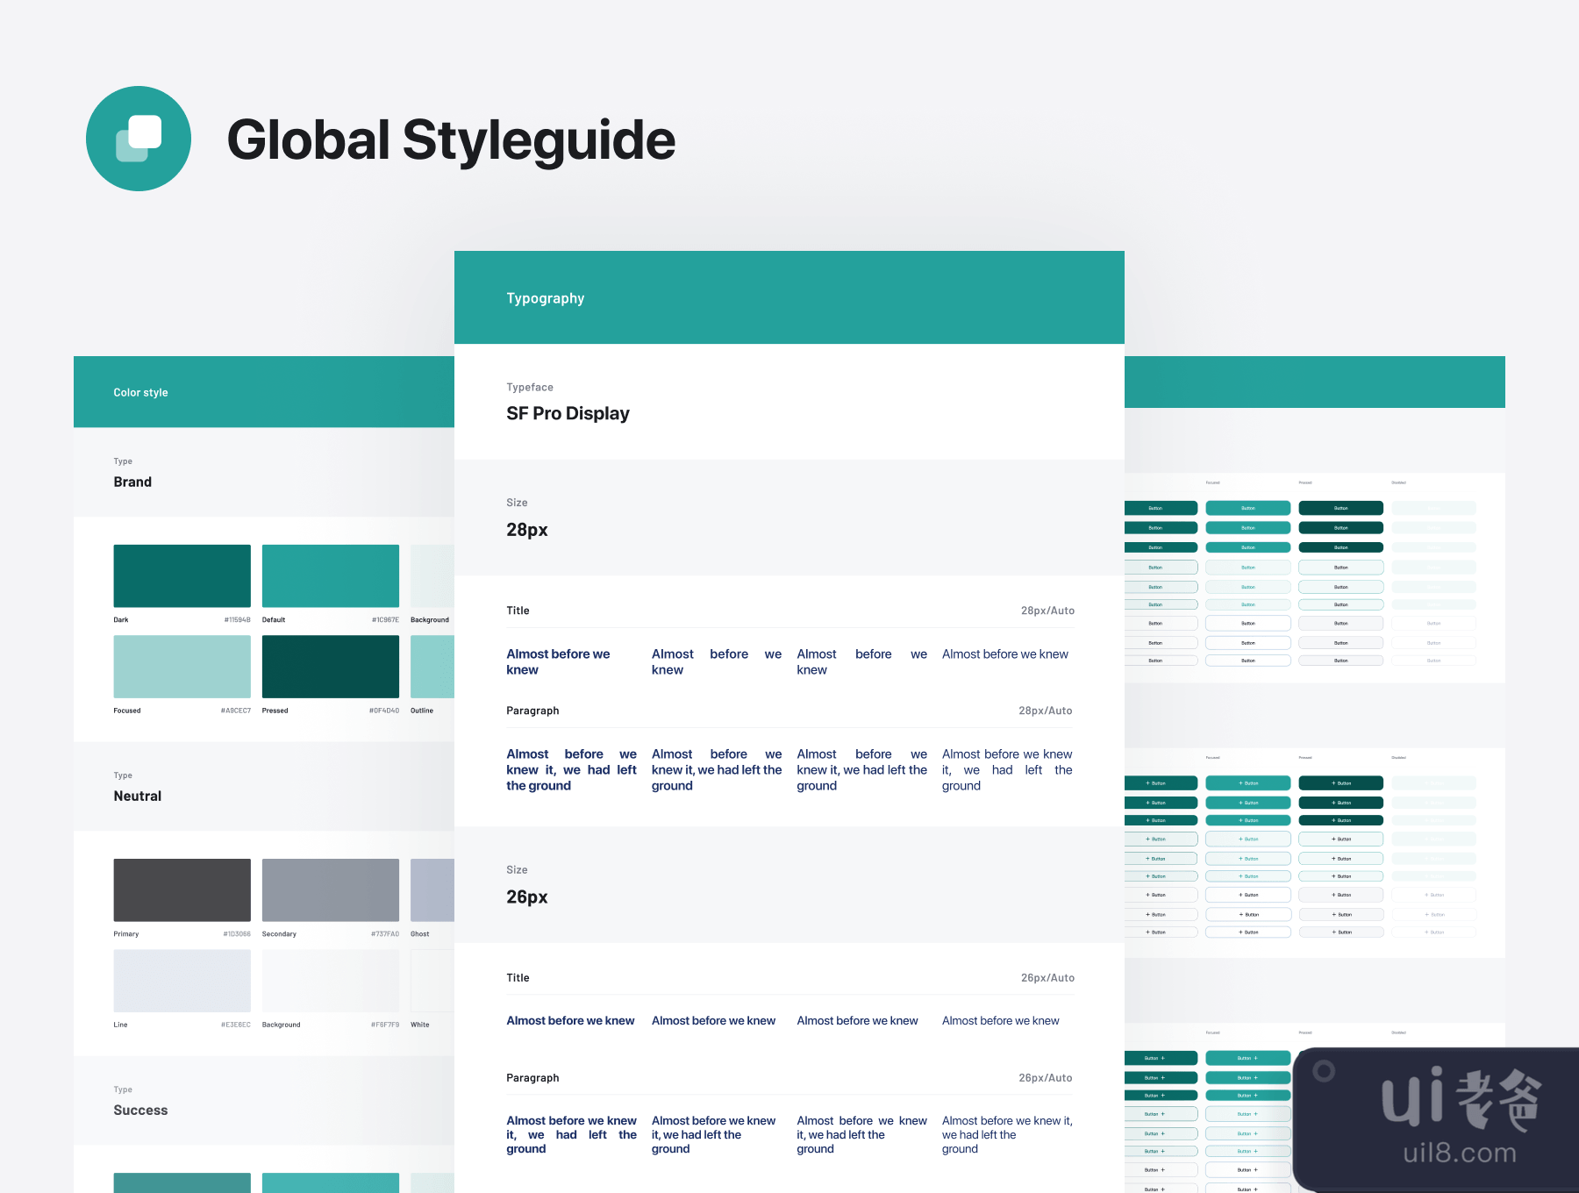Select the SF Pro Display typeface name
This screenshot has width=1579, height=1193.
pos(568,413)
